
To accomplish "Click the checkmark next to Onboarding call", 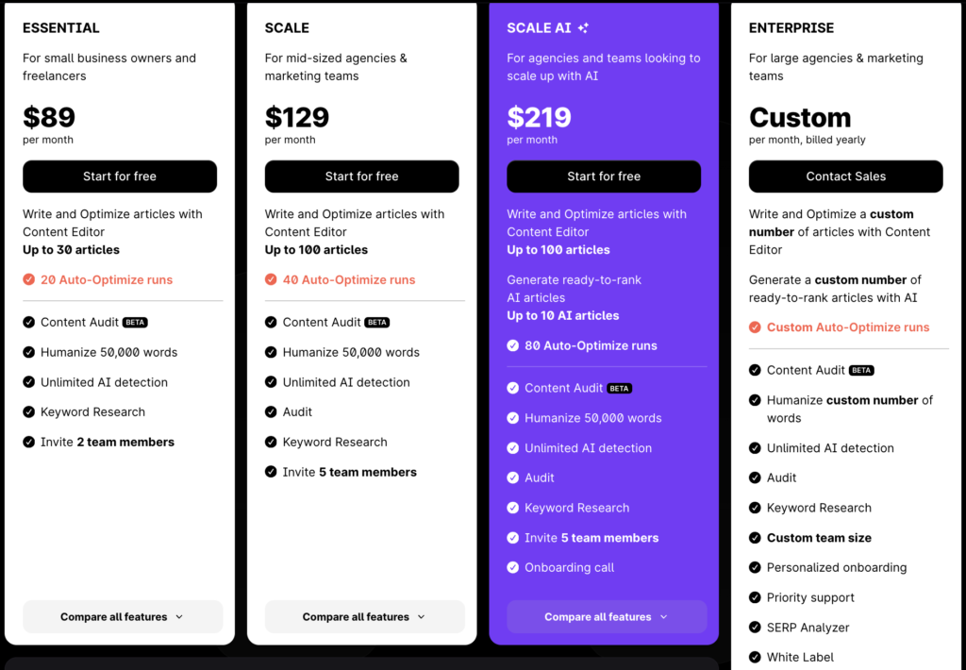I will pos(514,568).
